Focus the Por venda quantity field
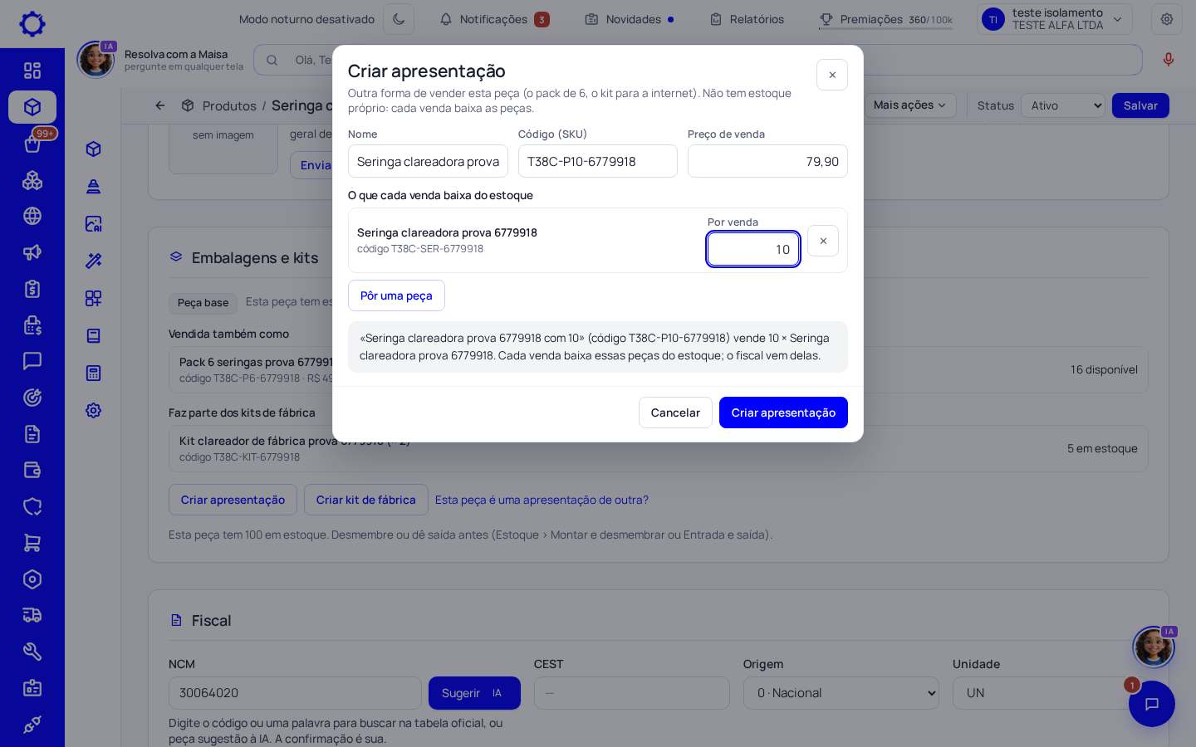 [x=753, y=249]
